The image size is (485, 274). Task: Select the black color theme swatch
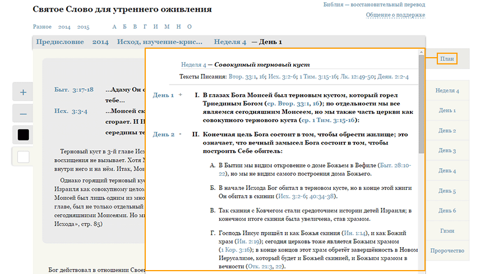[23, 135]
